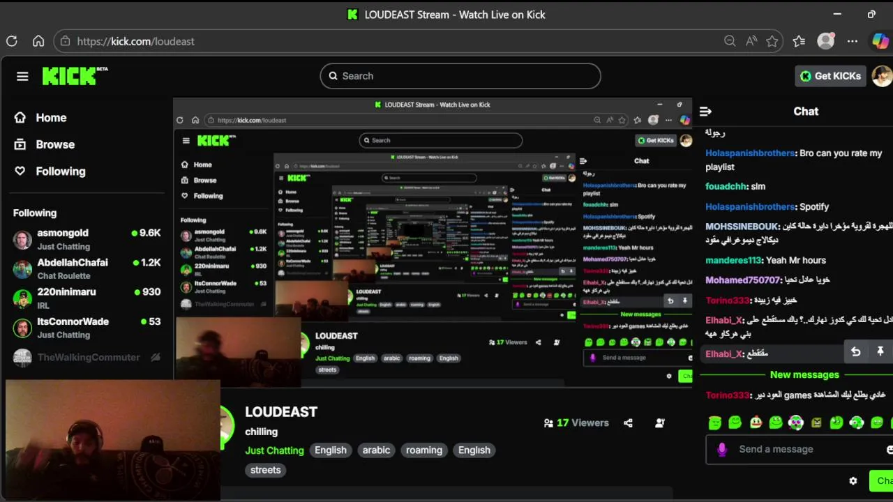Insert the flat-hair frowning green emote
Viewport: 893px width, 502px height.
tap(715, 422)
